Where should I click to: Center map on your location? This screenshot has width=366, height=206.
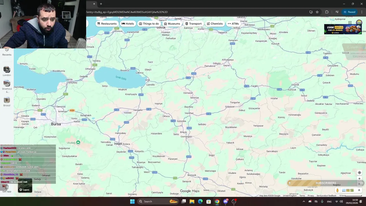click(x=359, y=173)
